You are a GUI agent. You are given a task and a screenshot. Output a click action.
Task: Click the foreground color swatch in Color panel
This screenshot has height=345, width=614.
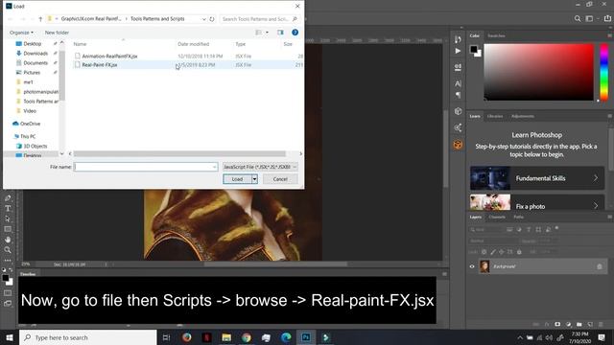474,49
